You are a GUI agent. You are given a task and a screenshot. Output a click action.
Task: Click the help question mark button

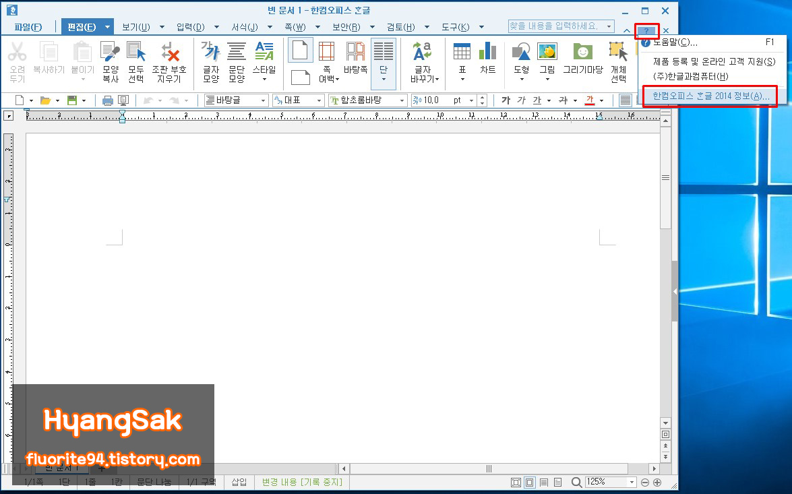coord(646,31)
